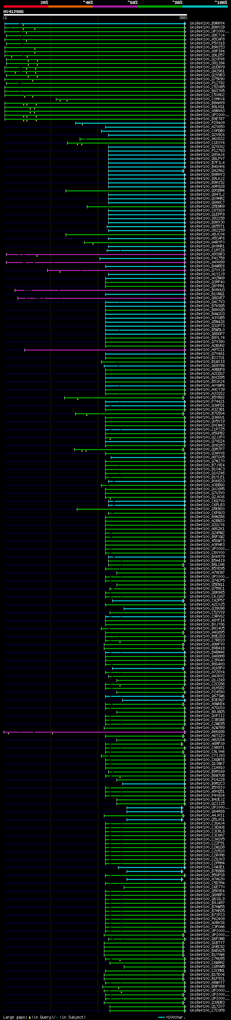Select the UniRef100_Q42961 label
Image resolution: width=231 pixels, height=1020 pixels.
207,71
